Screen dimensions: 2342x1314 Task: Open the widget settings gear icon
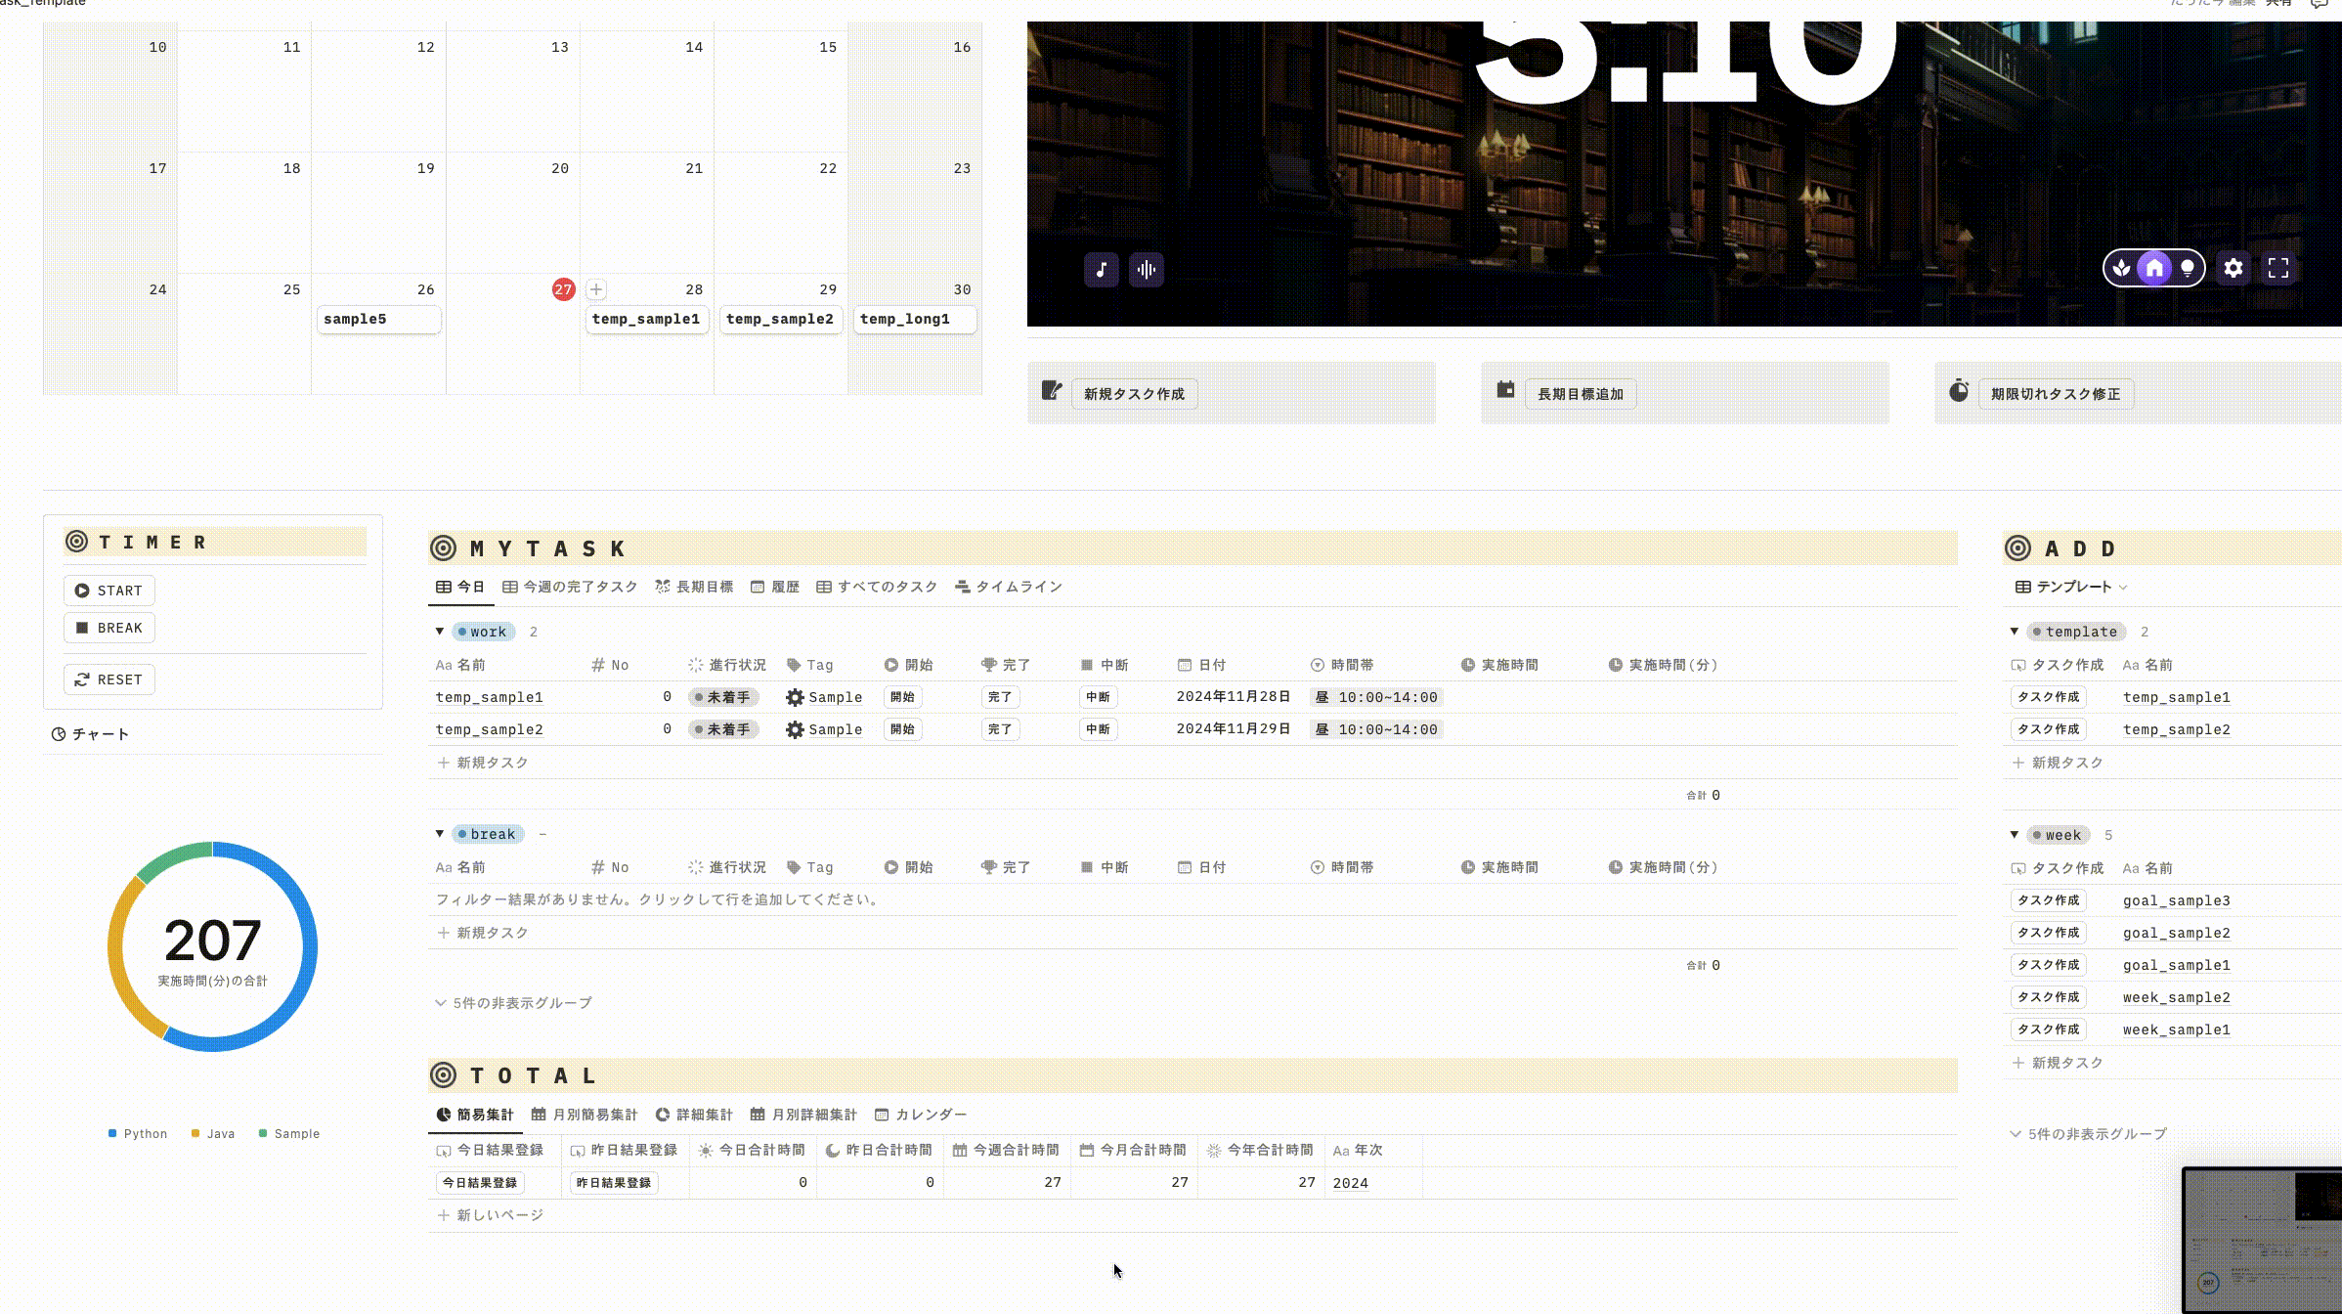(2234, 268)
